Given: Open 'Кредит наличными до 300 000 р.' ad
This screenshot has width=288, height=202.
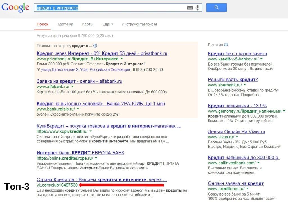Looking at the screenshot, I should click(x=244, y=158).
